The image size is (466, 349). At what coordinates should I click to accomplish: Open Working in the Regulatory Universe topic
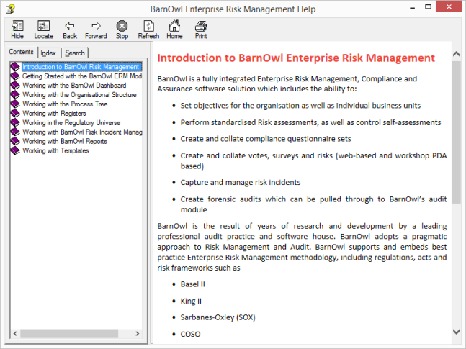71,122
